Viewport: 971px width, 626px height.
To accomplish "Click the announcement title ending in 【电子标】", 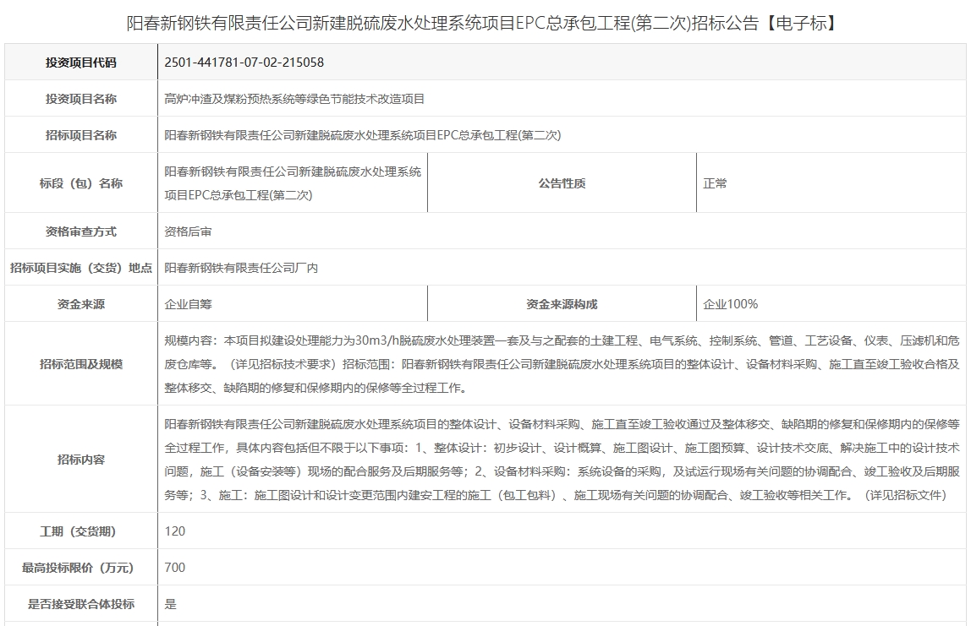I will 484,24.
